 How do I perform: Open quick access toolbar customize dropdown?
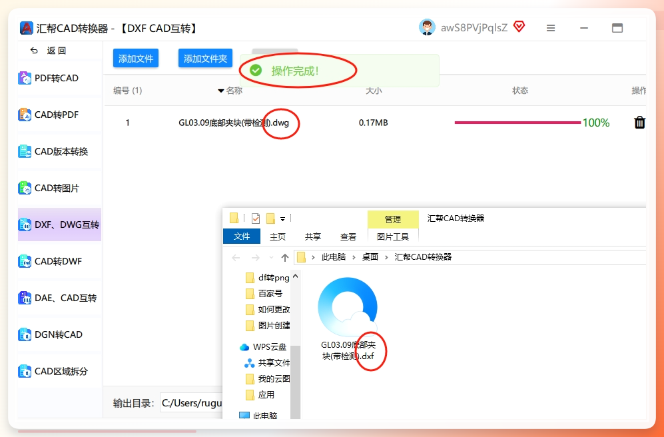click(x=282, y=219)
